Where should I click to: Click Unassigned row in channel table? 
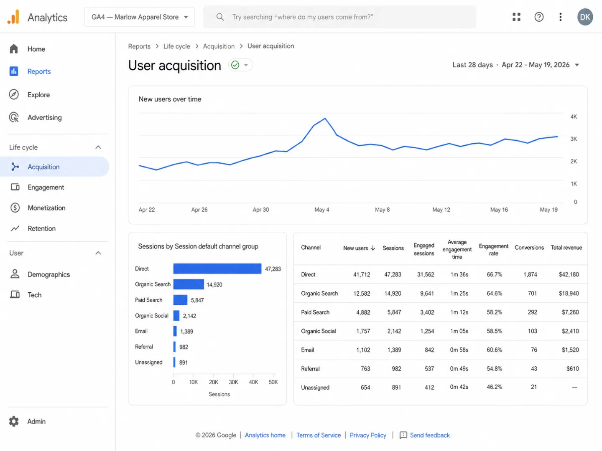click(x=440, y=388)
